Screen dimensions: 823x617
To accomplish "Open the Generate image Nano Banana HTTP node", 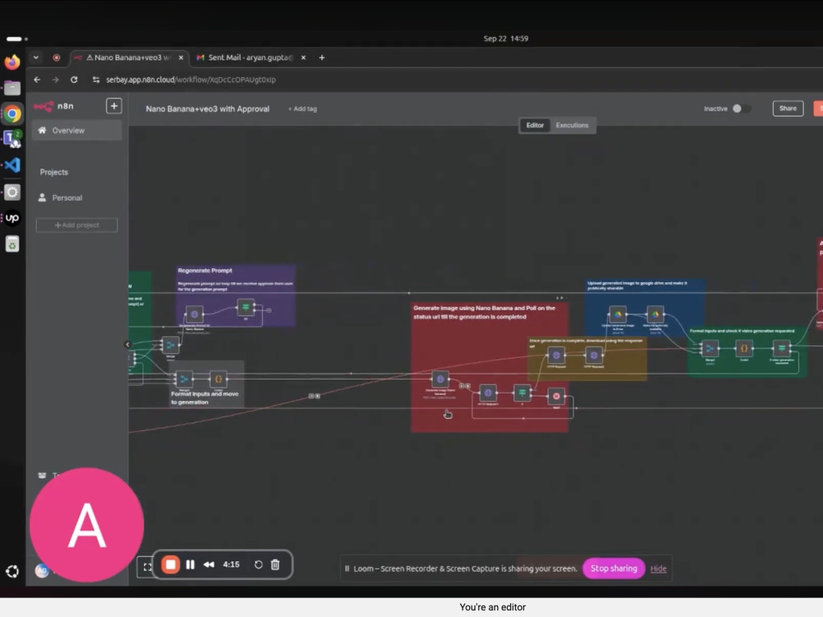I will coord(440,378).
